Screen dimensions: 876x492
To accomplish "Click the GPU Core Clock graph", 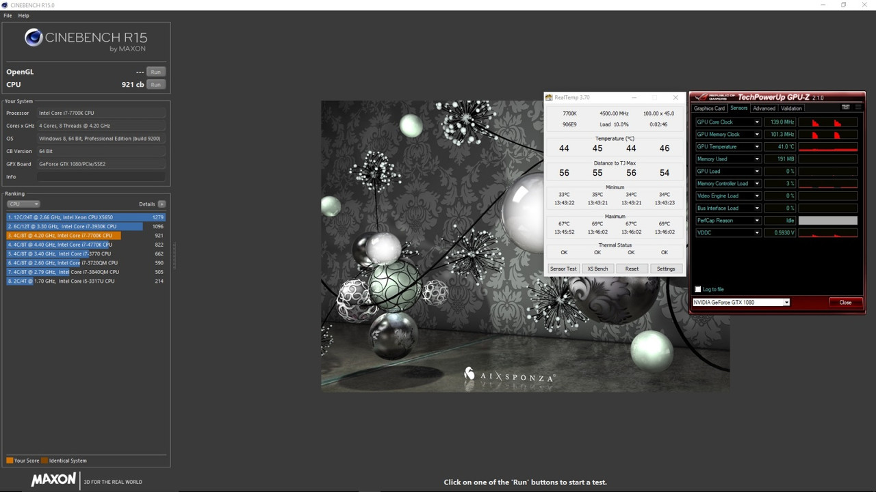I will tap(827, 122).
